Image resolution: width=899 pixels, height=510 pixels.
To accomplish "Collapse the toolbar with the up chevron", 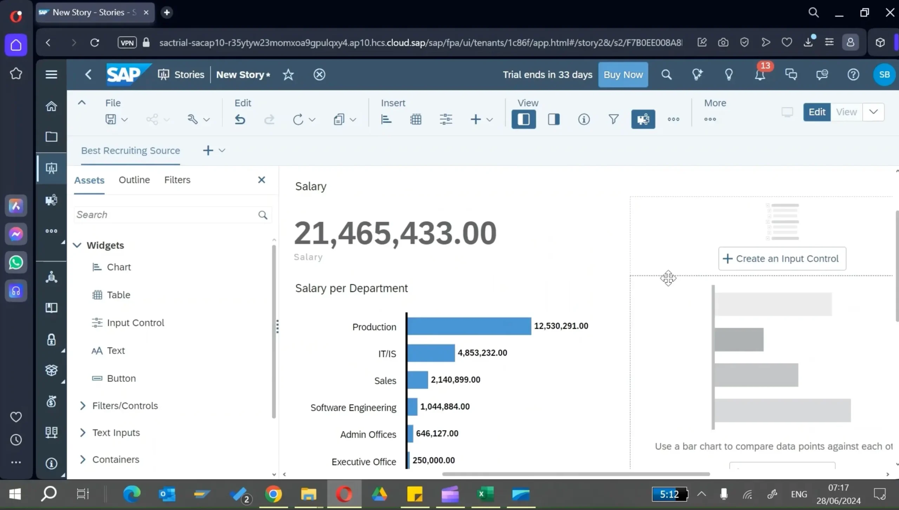I will (81, 103).
